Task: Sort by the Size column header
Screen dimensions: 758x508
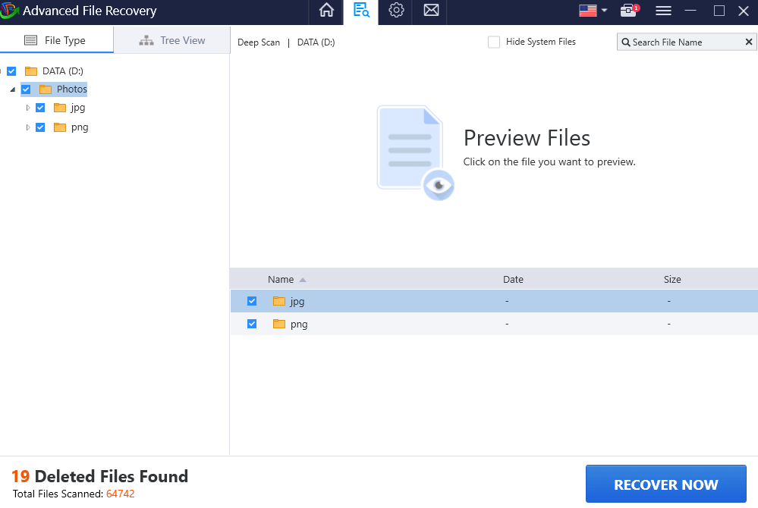Action: point(672,280)
